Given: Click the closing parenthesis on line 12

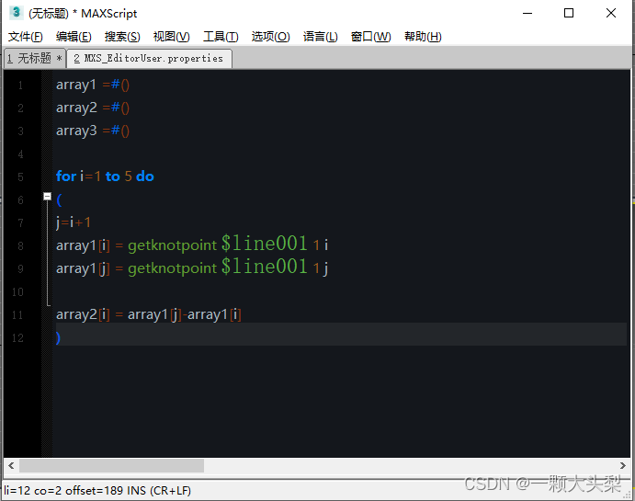Looking at the screenshot, I should tap(58, 337).
